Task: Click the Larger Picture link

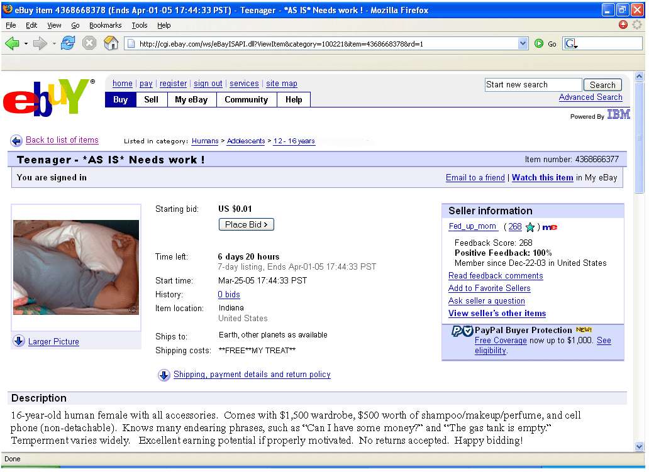Action: click(54, 342)
